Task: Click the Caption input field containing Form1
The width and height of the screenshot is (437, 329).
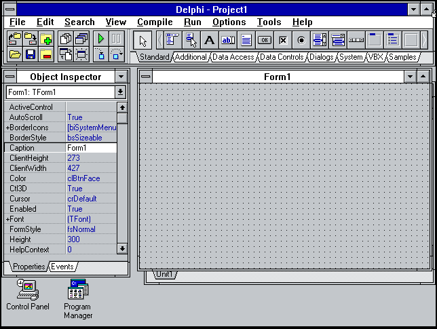Action: point(91,148)
